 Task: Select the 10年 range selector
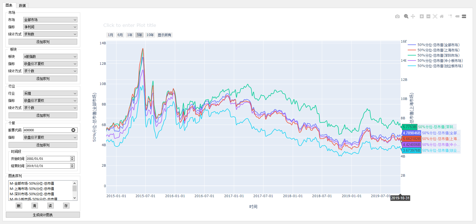150,35
